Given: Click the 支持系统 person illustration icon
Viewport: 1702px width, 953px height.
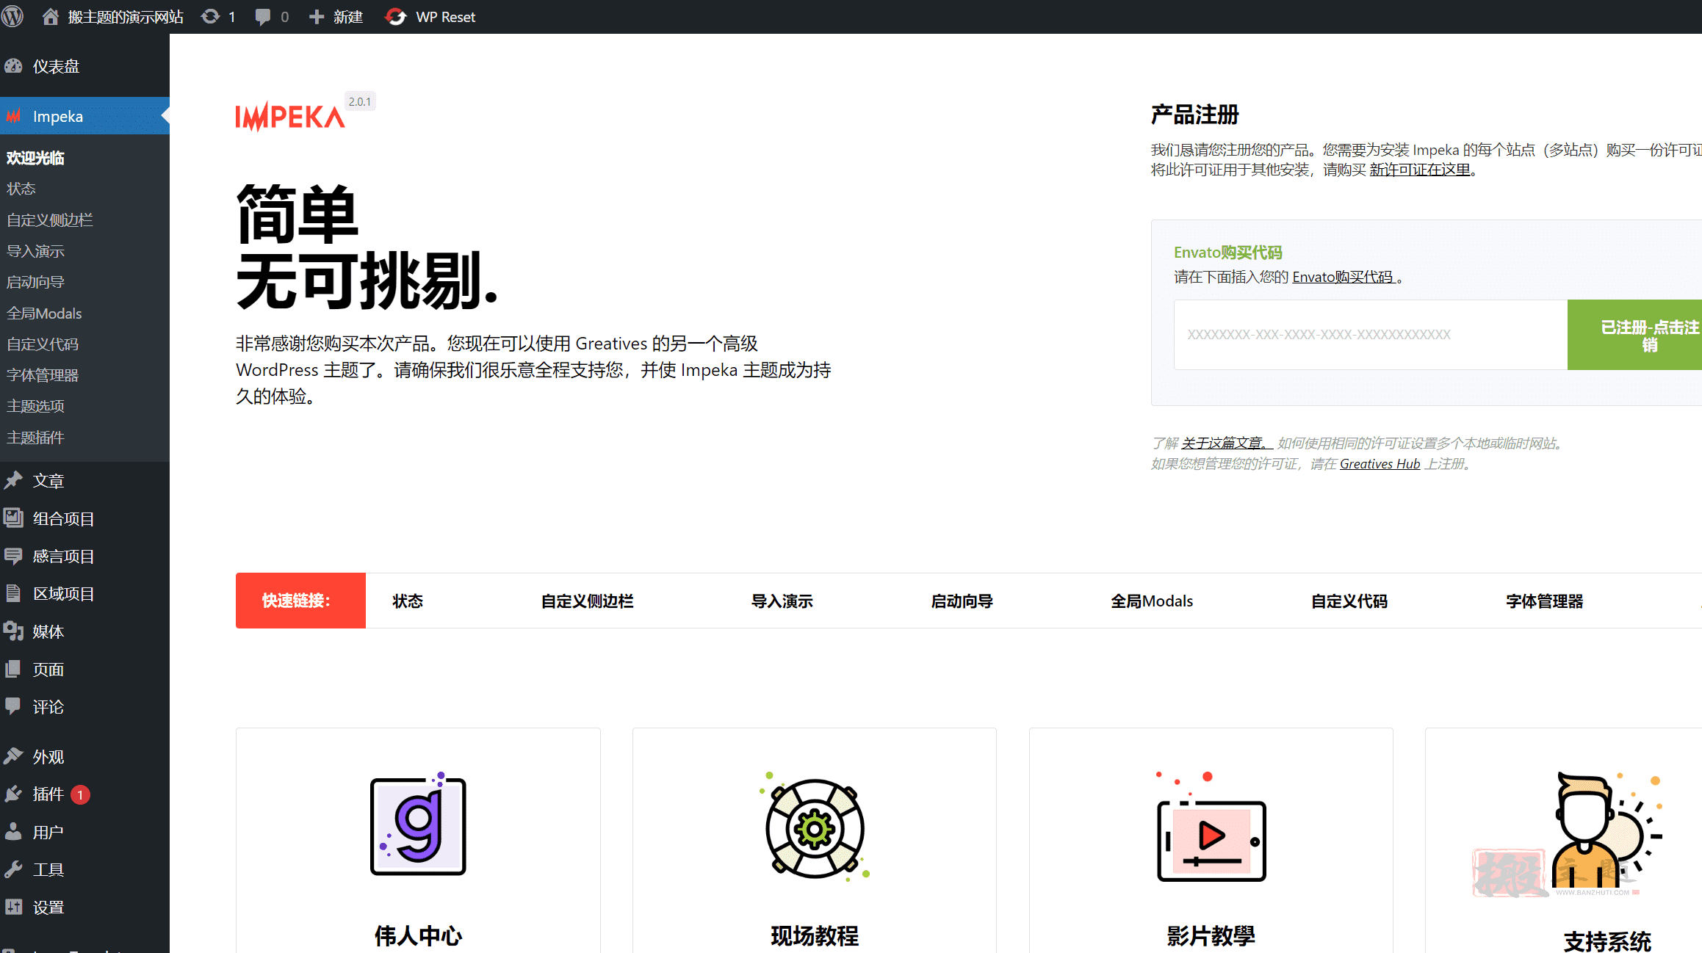Looking at the screenshot, I should (1609, 830).
